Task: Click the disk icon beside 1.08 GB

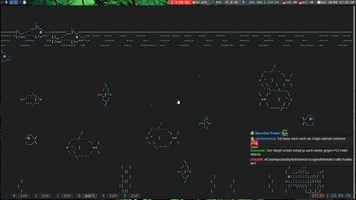Action: [x=172, y=2]
